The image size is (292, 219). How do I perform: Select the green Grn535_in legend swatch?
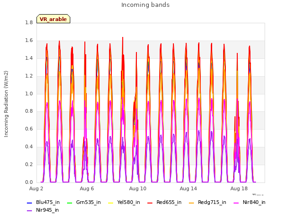[69, 203]
